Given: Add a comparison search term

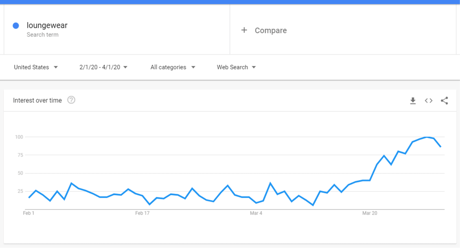Looking at the screenshot, I should (271, 30).
